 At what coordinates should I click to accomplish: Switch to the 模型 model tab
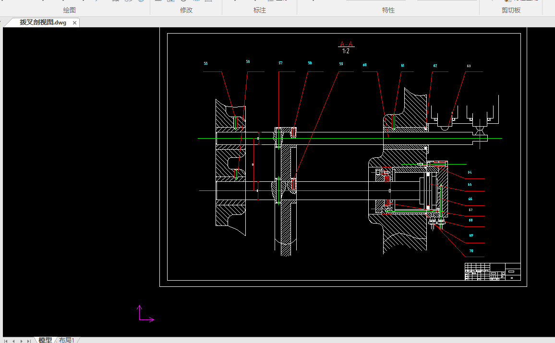pyautogui.click(x=45, y=340)
